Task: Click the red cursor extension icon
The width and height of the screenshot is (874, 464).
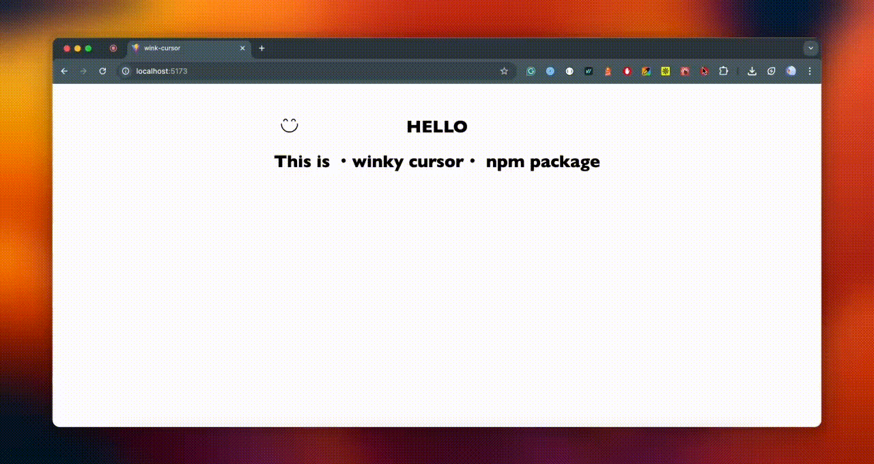Action: pyautogui.click(x=704, y=71)
